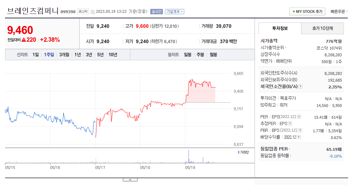The image size is (356, 185).
Task: Click the MY STOCK 추가 button
Action: point(307,11)
